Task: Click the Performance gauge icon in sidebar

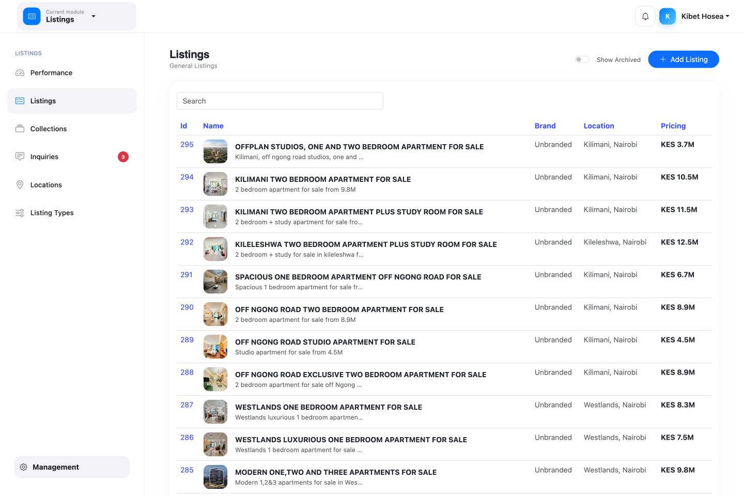Action: (20, 73)
